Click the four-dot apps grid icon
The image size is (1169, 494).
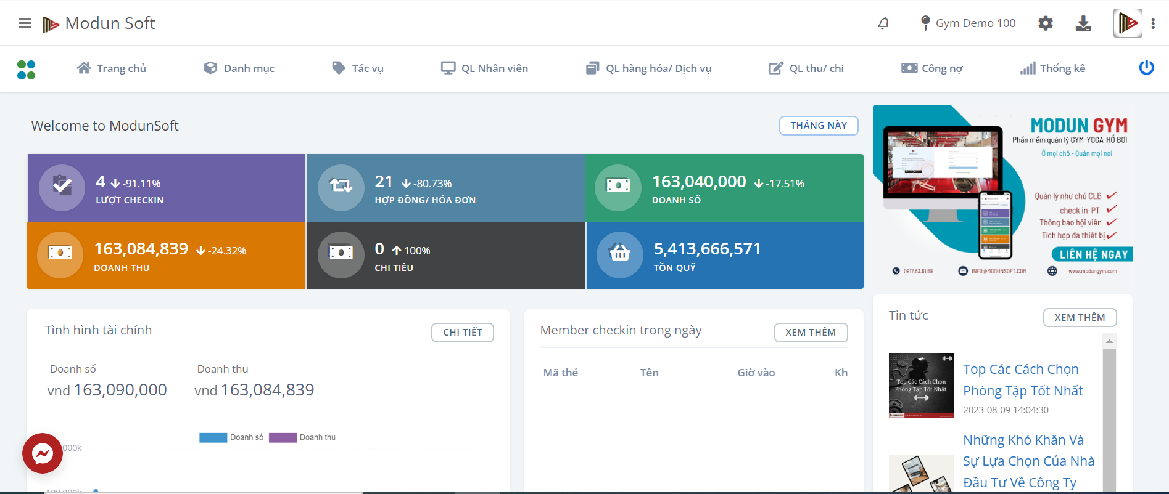coord(27,70)
